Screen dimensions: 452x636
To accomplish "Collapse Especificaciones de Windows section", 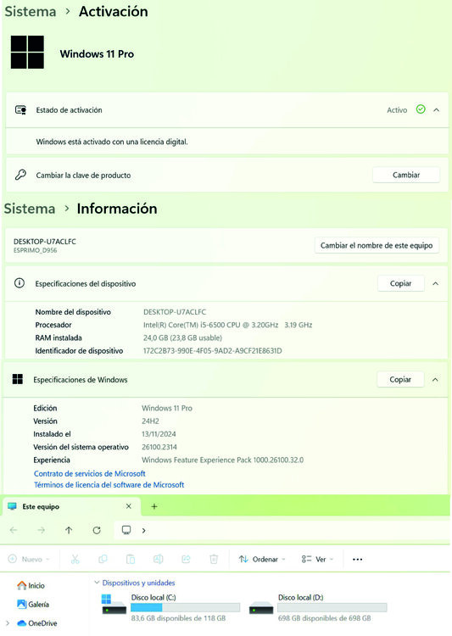I will tap(435, 380).
